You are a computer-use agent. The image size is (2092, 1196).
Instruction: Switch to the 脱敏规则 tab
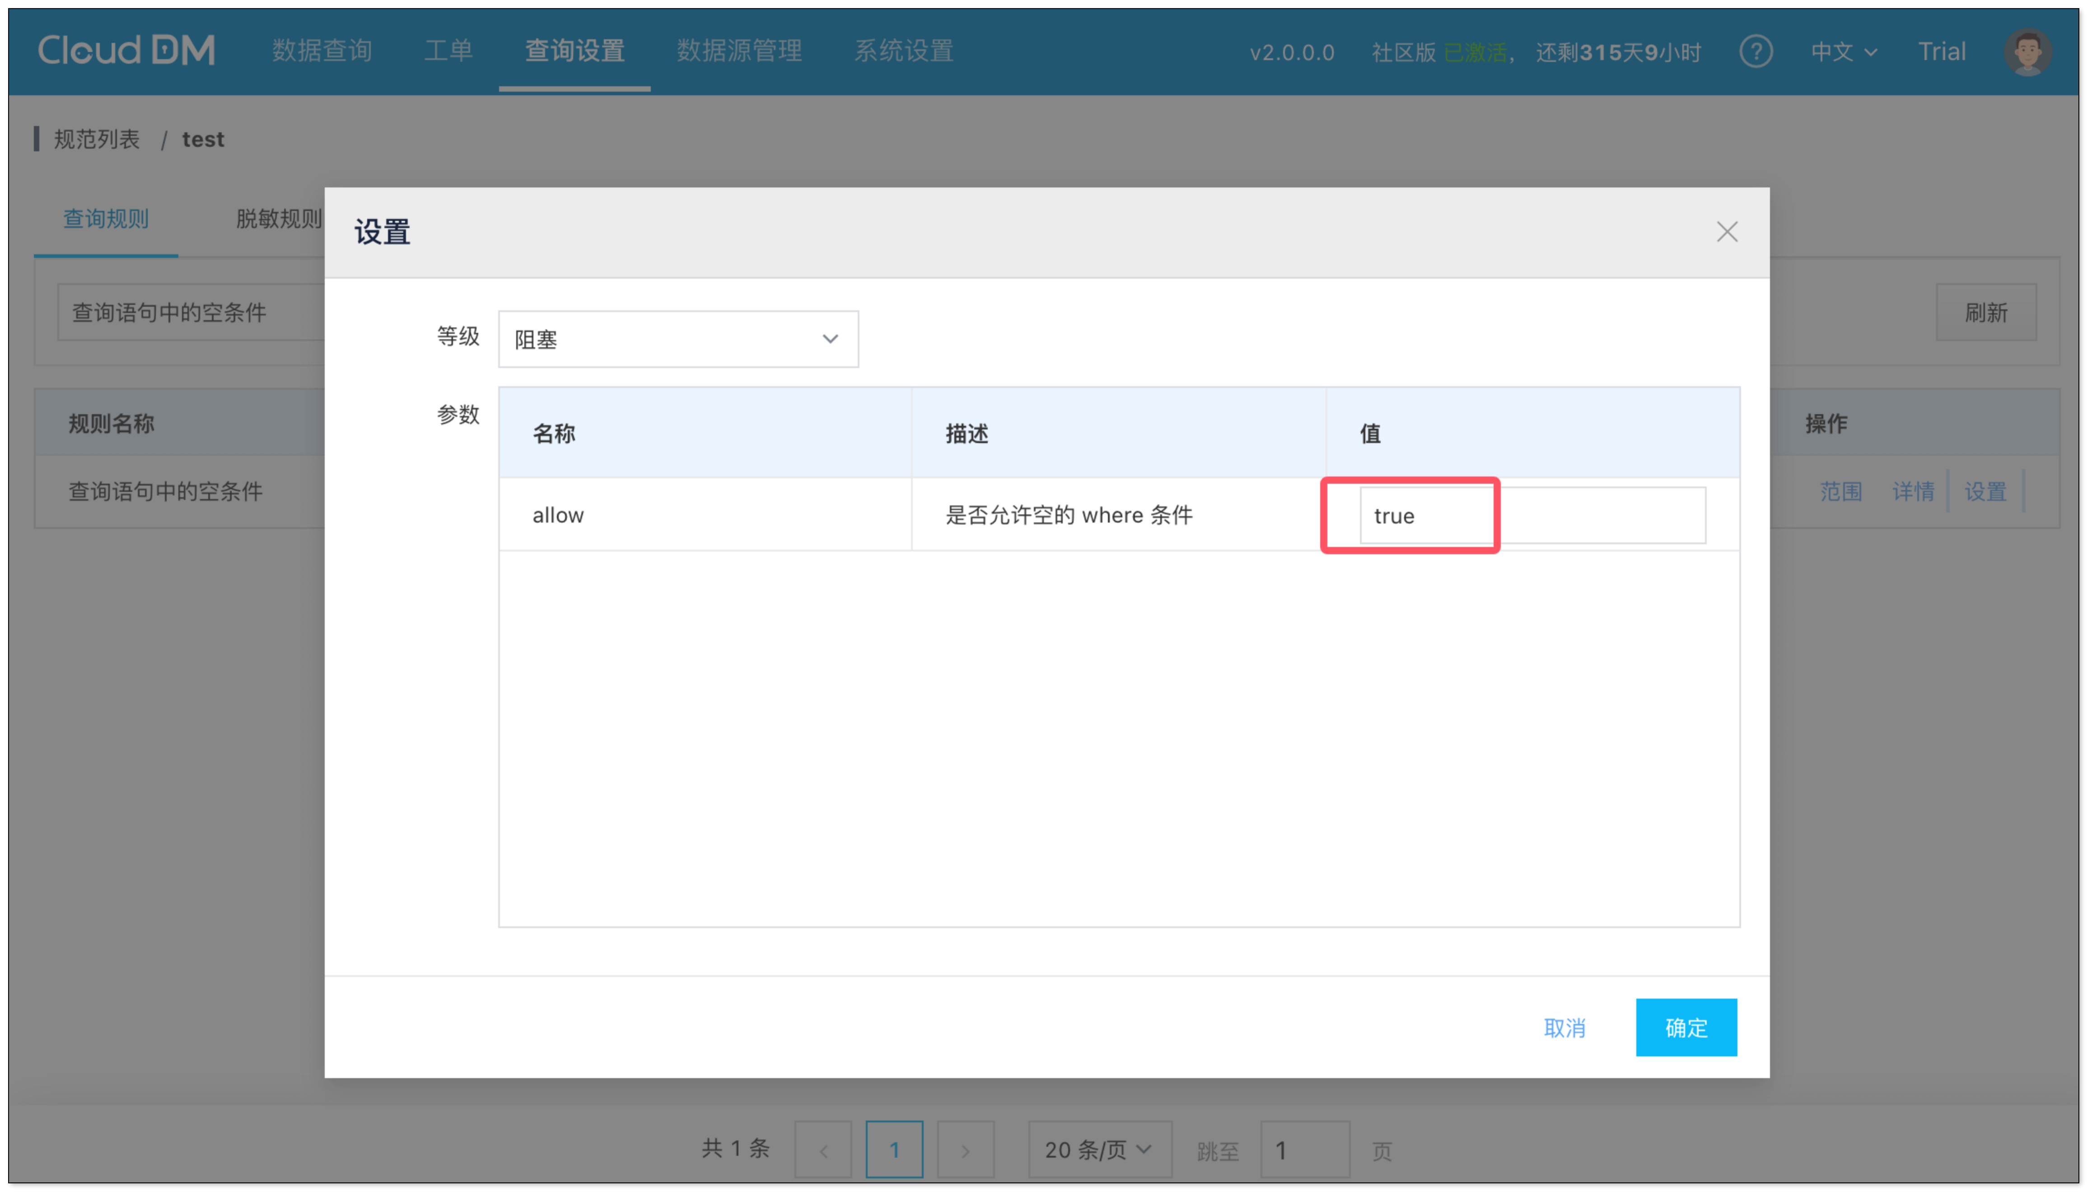click(279, 219)
